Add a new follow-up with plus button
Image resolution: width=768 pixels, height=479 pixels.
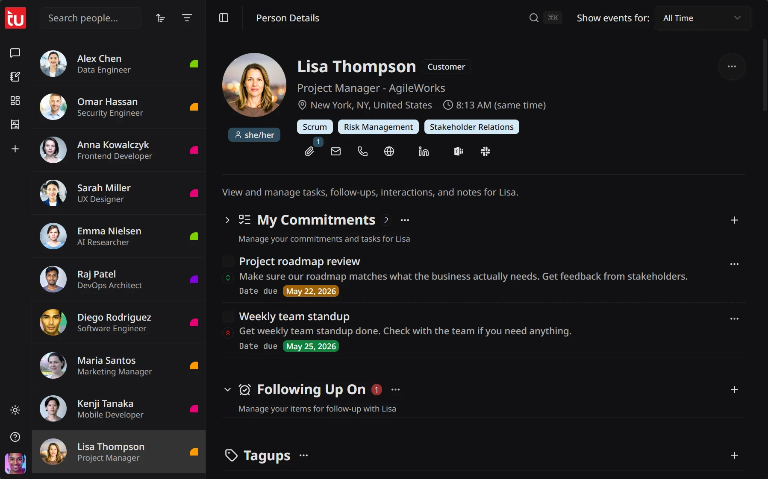(734, 389)
